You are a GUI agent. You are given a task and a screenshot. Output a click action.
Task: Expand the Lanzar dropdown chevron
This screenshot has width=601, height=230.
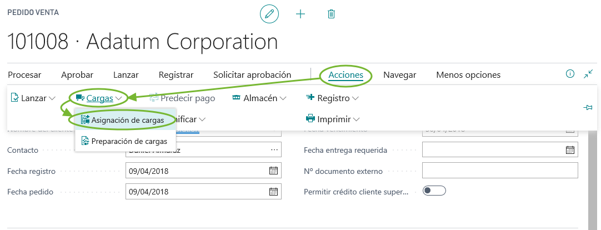tap(53, 98)
